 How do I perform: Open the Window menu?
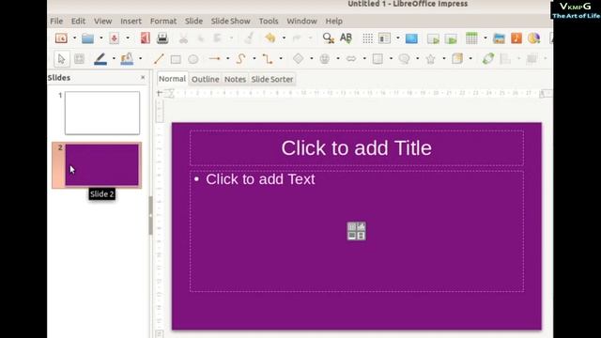[301, 21]
